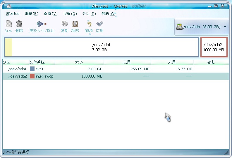Sort by the 分区 column header
The height and width of the screenshot is (158, 232).
coord(16,62)
